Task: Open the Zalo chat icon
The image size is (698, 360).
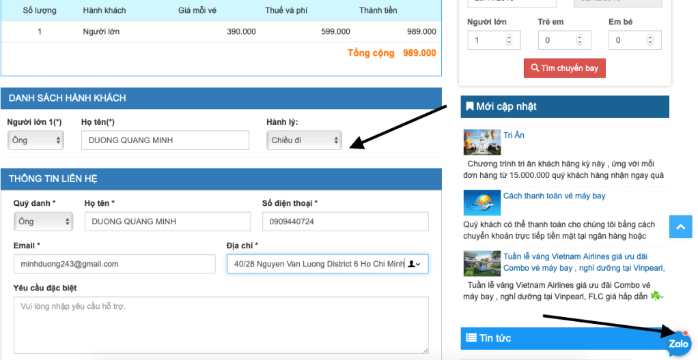Action: (x=678, y=344)
